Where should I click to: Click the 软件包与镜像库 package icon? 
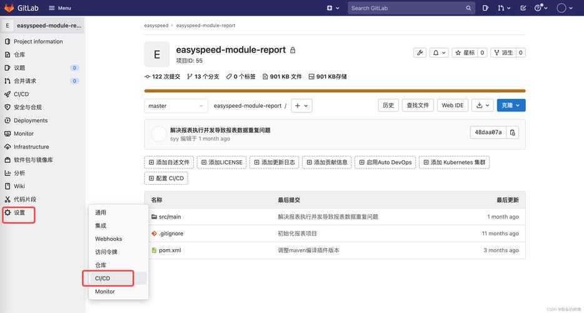(x=8, y=160)
